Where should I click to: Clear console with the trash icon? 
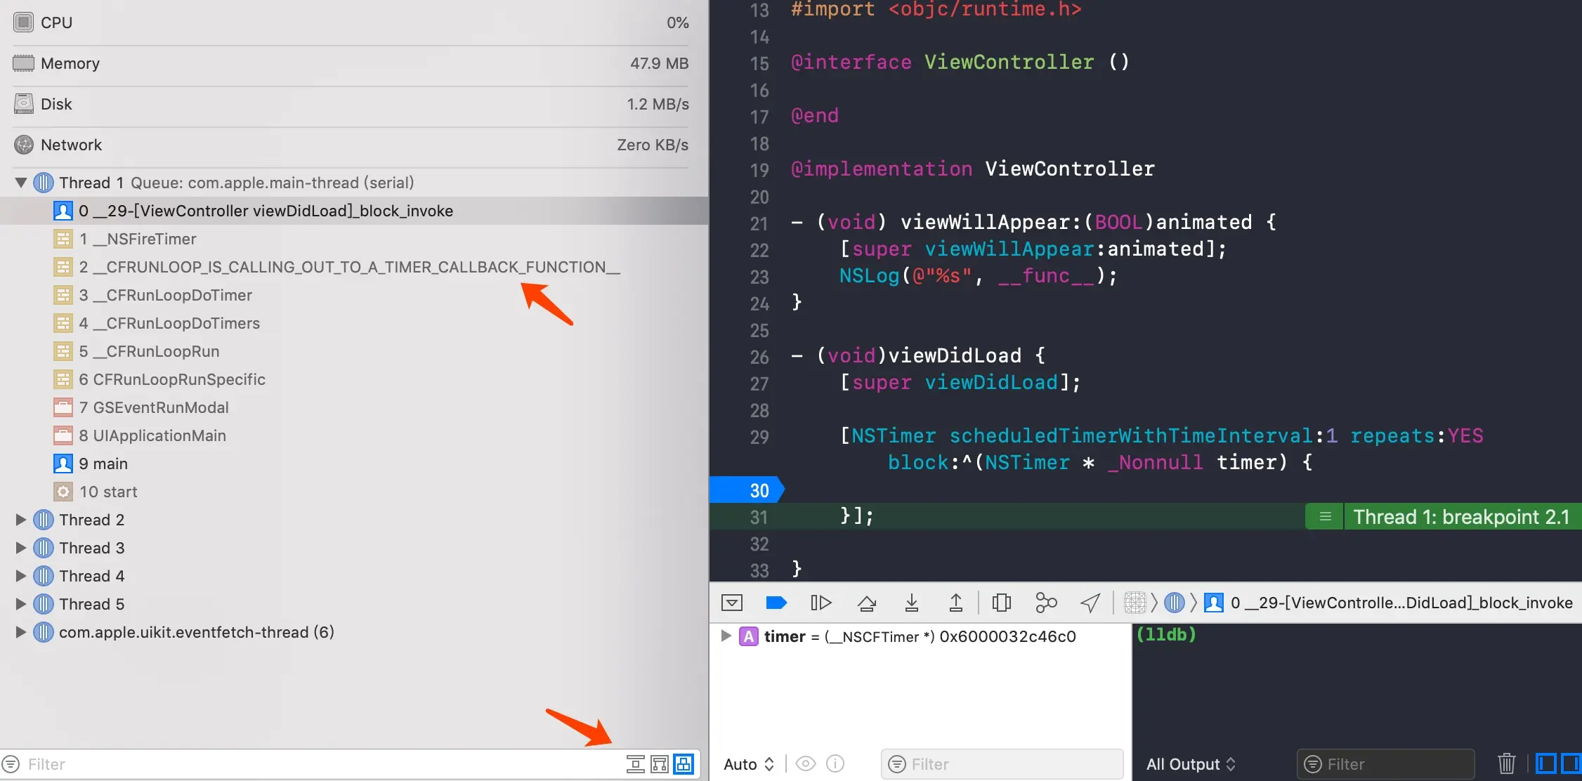[1506, 763]
